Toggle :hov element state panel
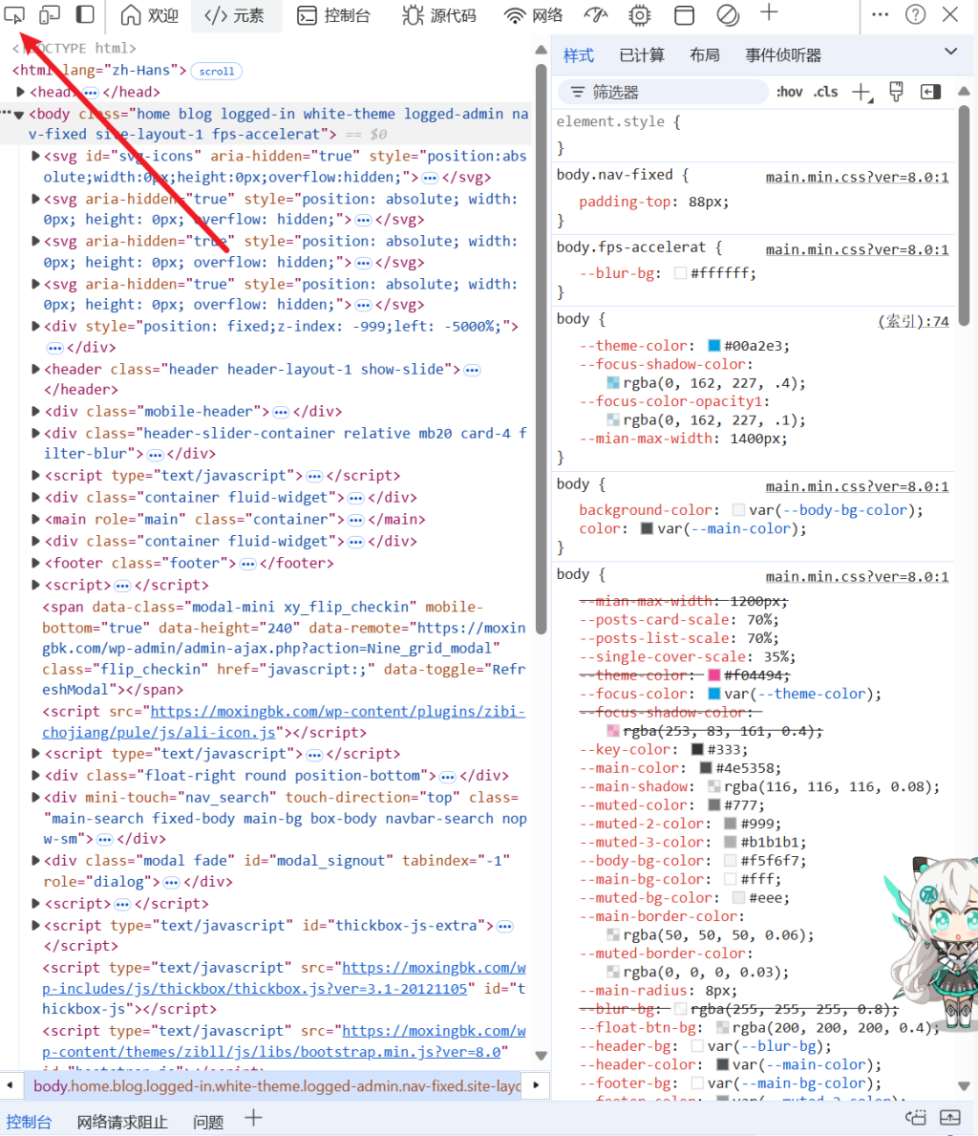This screenshot has height=1136, width=978. 789,92
